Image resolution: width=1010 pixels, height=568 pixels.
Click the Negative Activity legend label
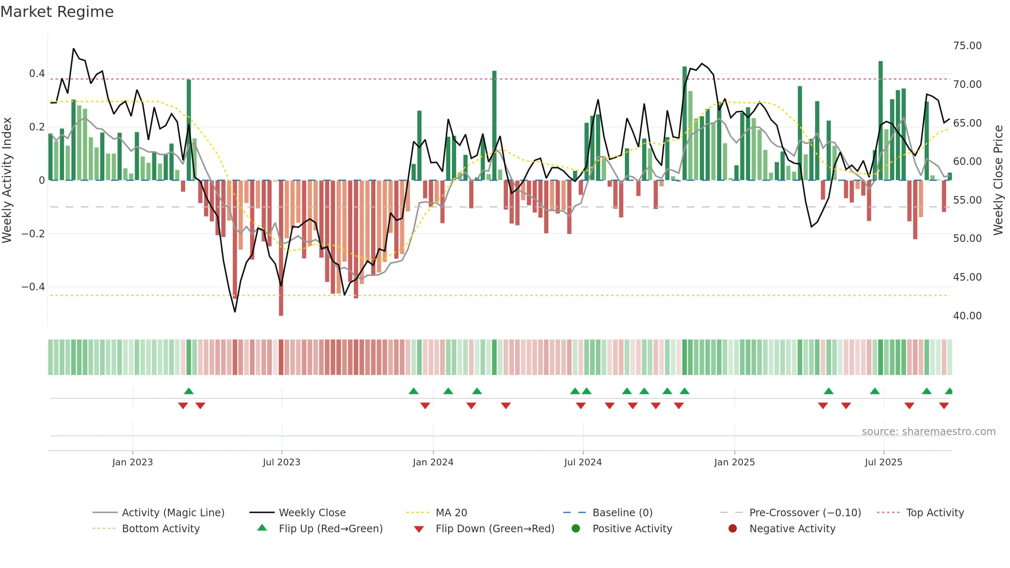pyautogui.click(x=792, y=528)
